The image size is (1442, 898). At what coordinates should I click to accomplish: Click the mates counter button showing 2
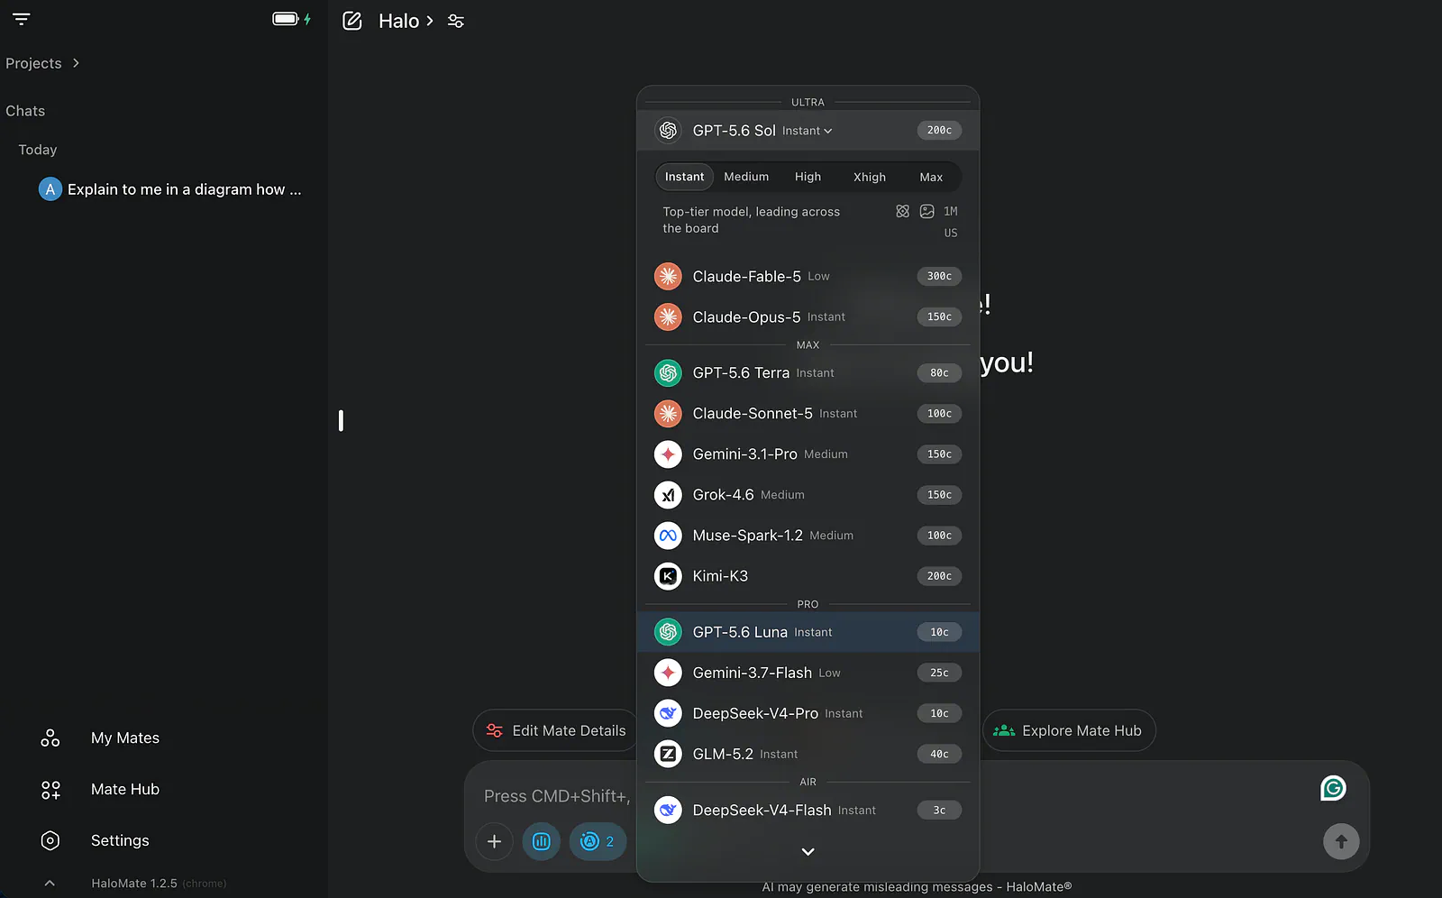click(598, 841)
